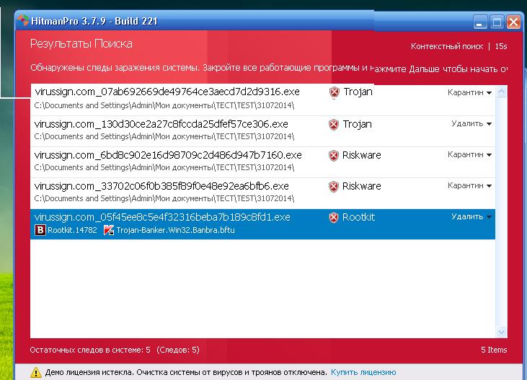Click the shield icon next to second Trojan
Screen dimensions: 527x380
pyautogui.click(x=334, y=125)
